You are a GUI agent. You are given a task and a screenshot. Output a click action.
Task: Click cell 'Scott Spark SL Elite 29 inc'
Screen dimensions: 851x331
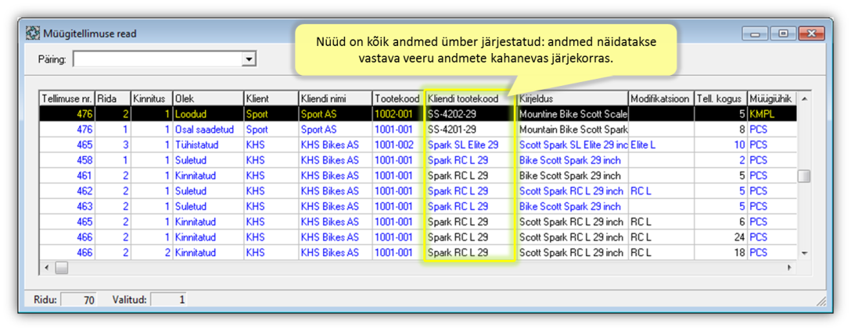(x=572, y=145)
